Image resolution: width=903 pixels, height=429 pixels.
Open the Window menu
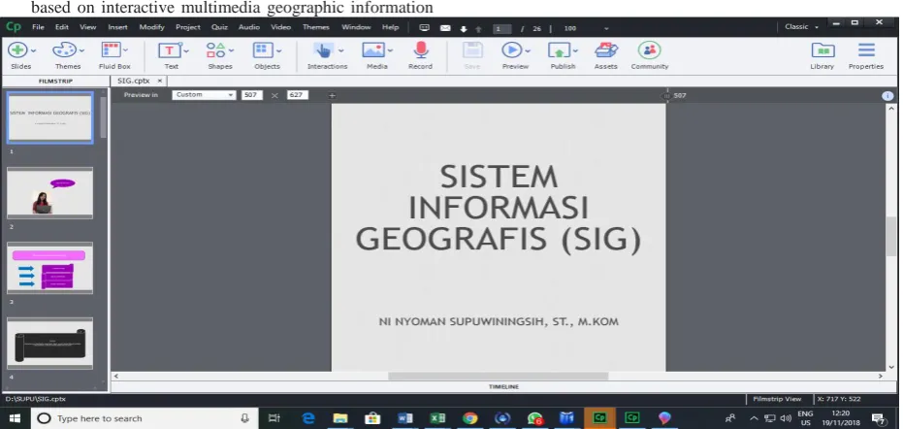[x=357, y=27]
